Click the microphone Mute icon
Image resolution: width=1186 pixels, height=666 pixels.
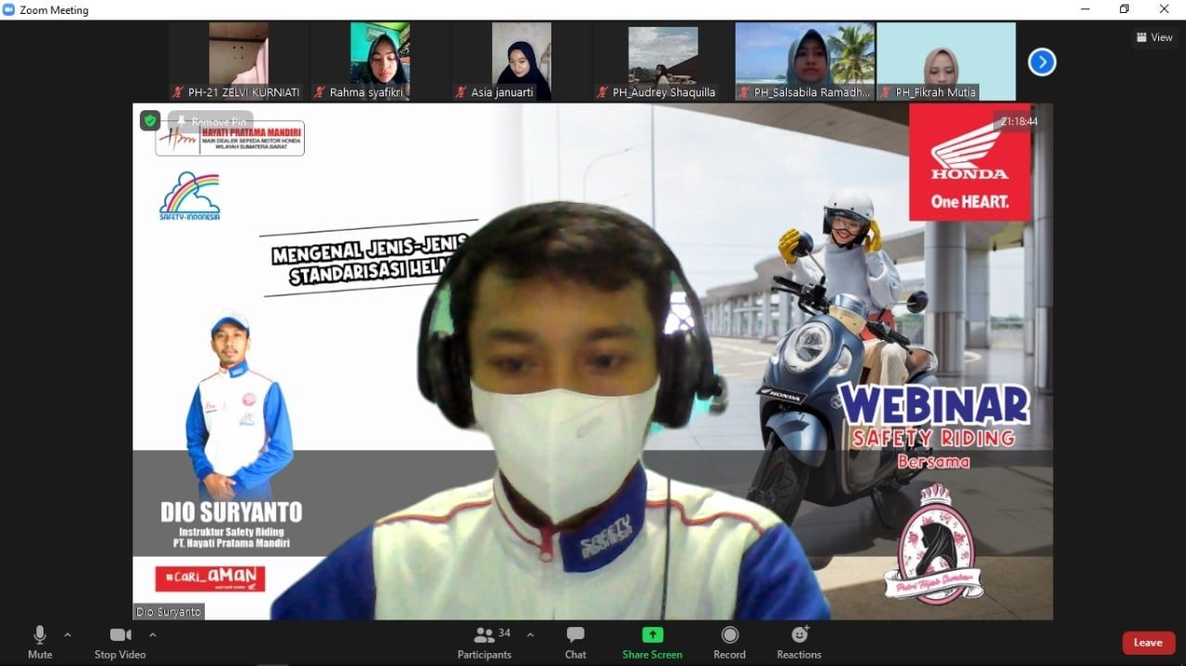coord(39,635)
